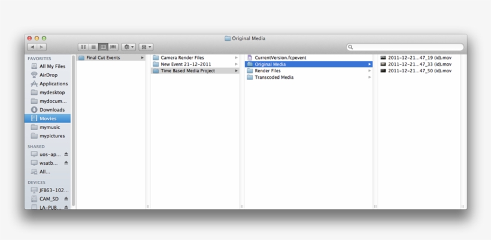This screenshot has height=240, width=491.
Task: Switch to list view
Action: [93, 47]
